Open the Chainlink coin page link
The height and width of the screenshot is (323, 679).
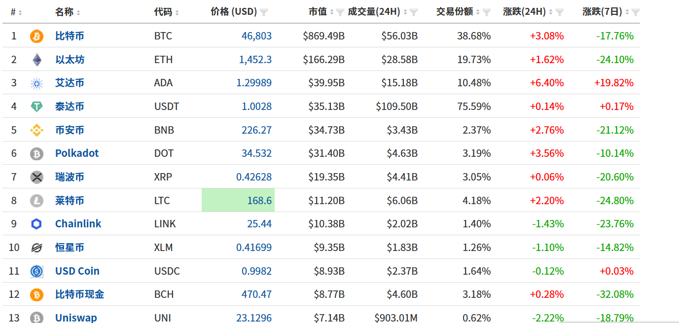tap(78, 224)
